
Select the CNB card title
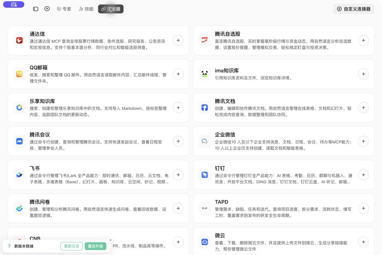coord(35,238)
